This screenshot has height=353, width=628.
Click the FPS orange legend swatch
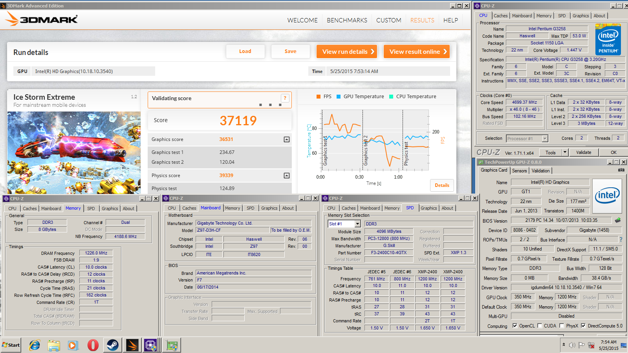(319, 97)
